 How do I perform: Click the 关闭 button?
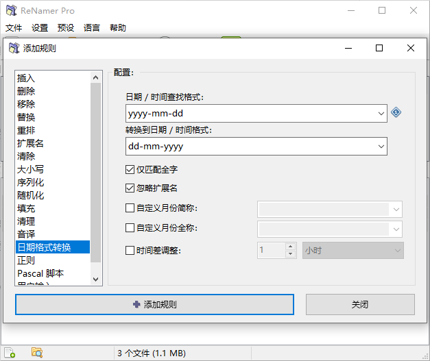(360, 304)
